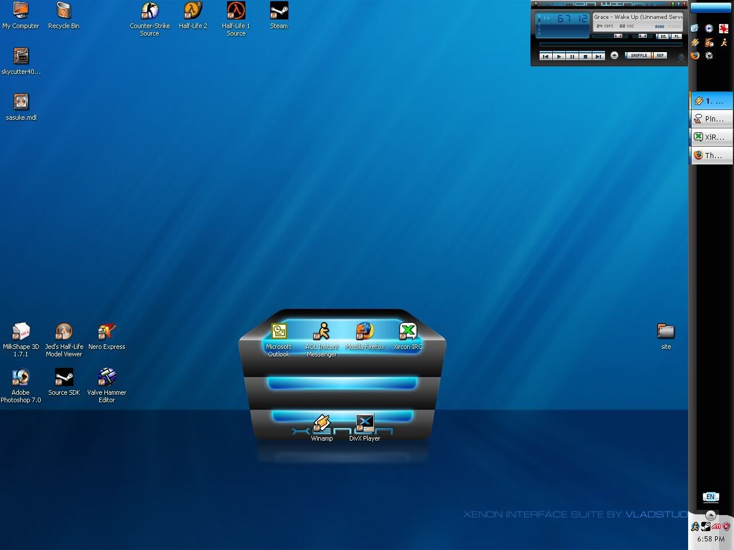The width and height of the screenshot is (734, 550).
Task: Skip to next track in Winamp
Action: (x=598, y=56)
